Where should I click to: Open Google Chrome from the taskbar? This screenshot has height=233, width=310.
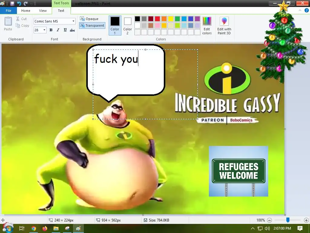pyautogui.click(x=33, y=228)
